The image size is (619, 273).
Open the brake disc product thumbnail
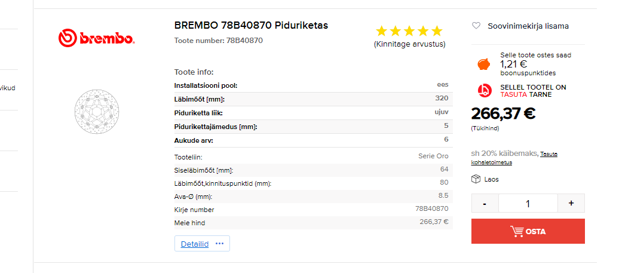97,112
